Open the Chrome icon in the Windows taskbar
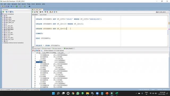This screenshot has width=170, height=96. click(x=73, y=93)
